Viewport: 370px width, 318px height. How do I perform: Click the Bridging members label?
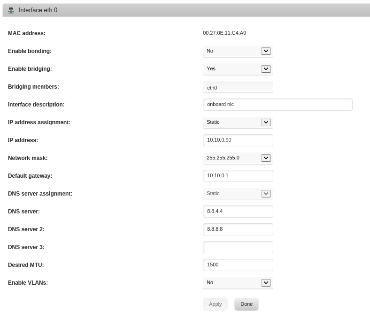pos(33,87)
